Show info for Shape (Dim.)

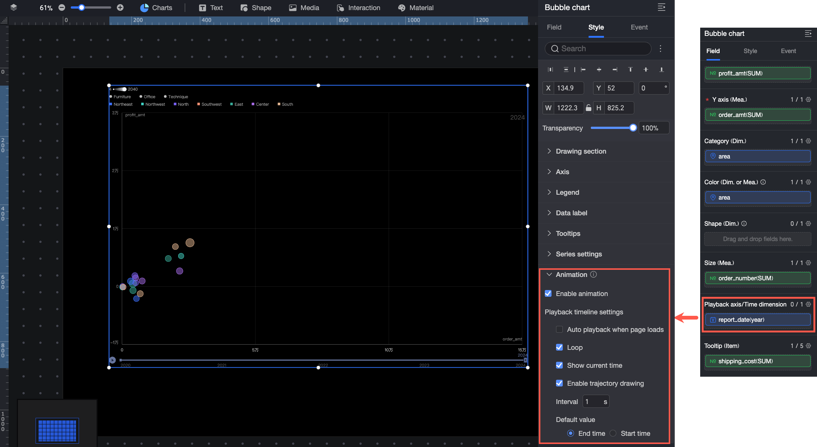point(744,223)
